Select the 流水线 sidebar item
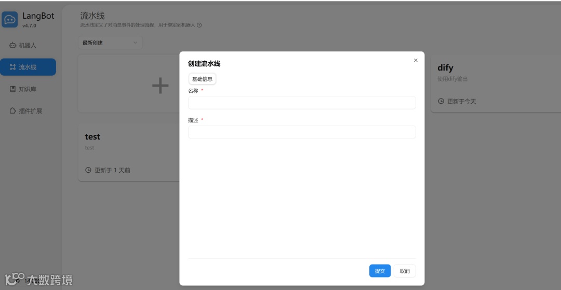The image size is (561, 290). tap(28, 67)
